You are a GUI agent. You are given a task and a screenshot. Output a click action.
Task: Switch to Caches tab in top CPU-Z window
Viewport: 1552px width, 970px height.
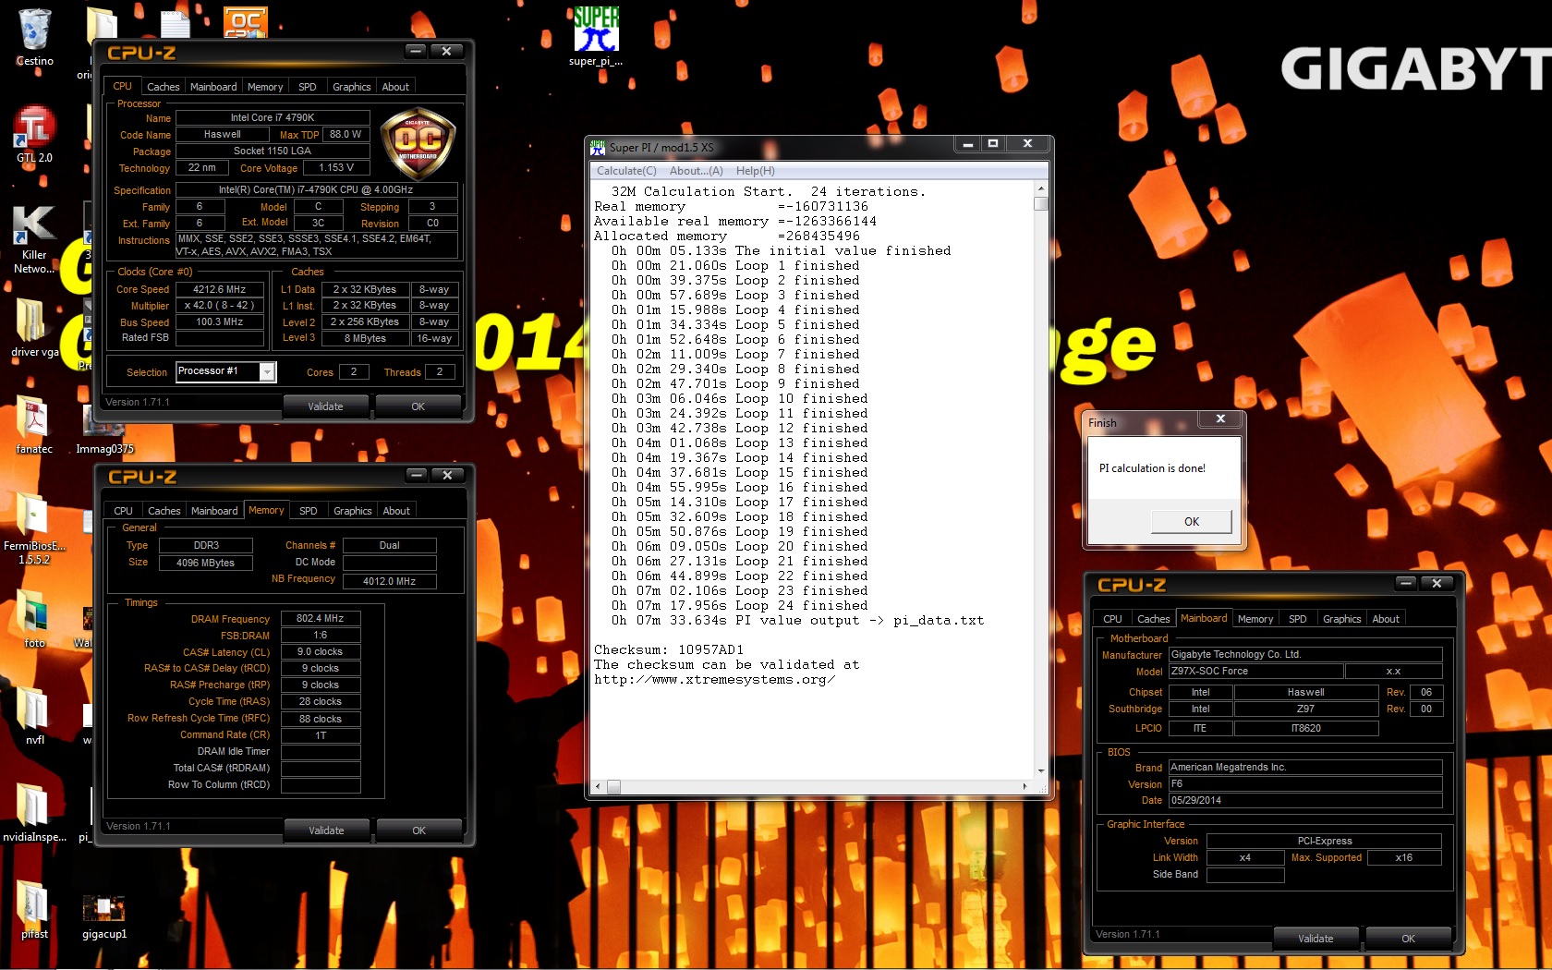point(164,87)
